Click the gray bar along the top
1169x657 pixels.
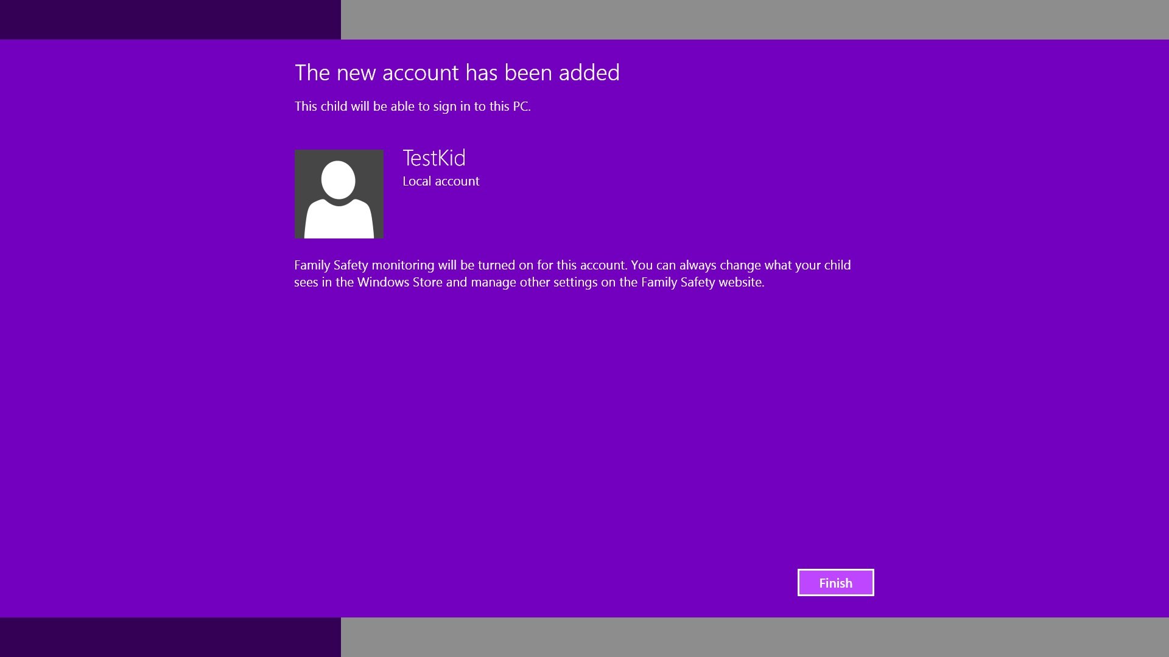point(755,19)
